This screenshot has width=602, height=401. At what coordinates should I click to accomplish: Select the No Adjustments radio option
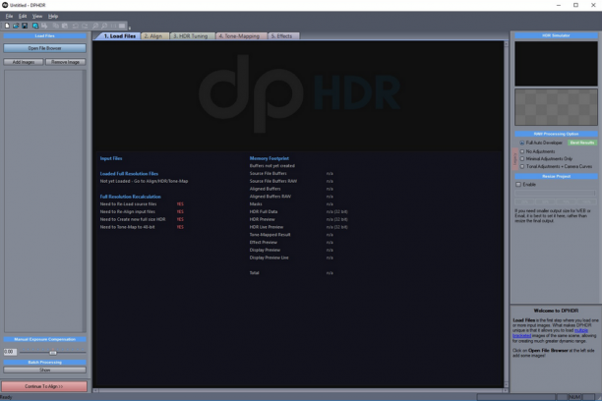[x=521, y=151]
